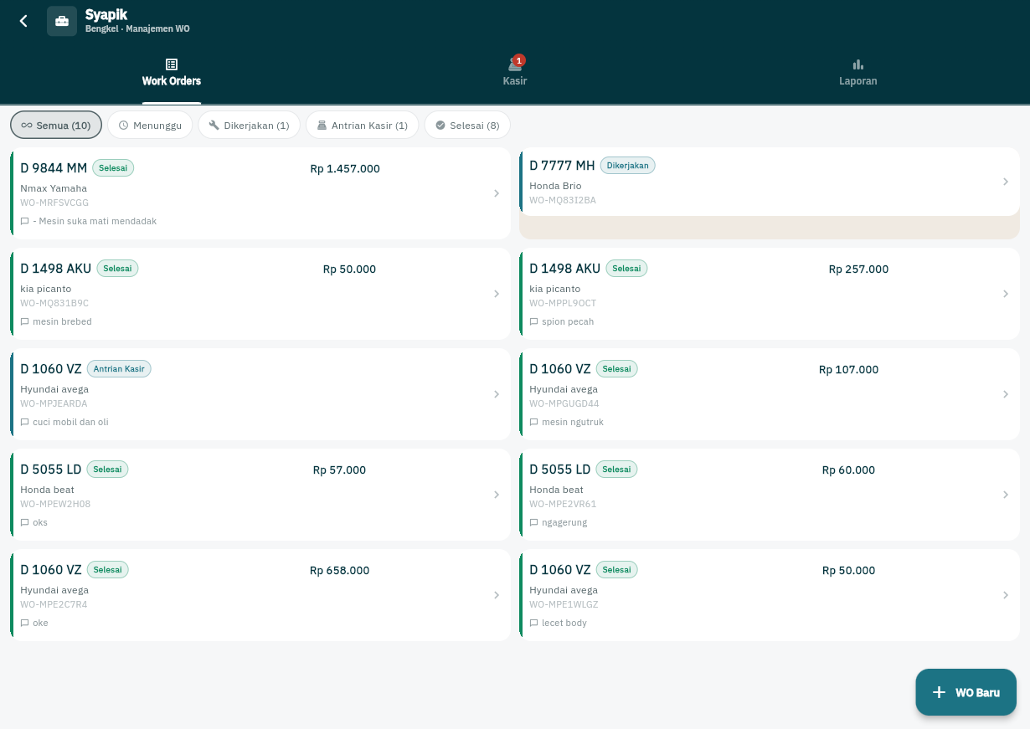The height and width of the screenshot is (729, 1030).
Task: Click the Antrian Kasir badge on D 1060 VZ
Action: click(119, 369)
